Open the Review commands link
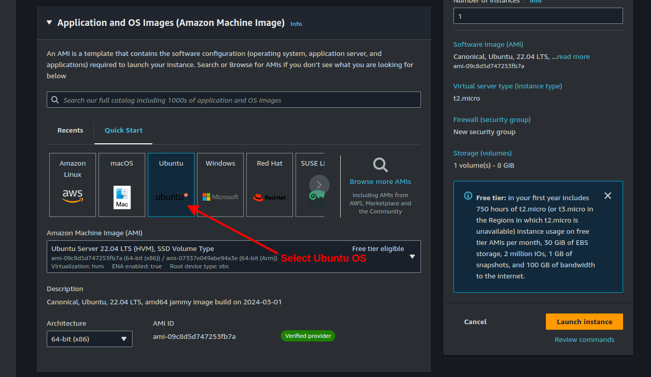Viewport: 651px width, 377px height. [x=584, y=340]
